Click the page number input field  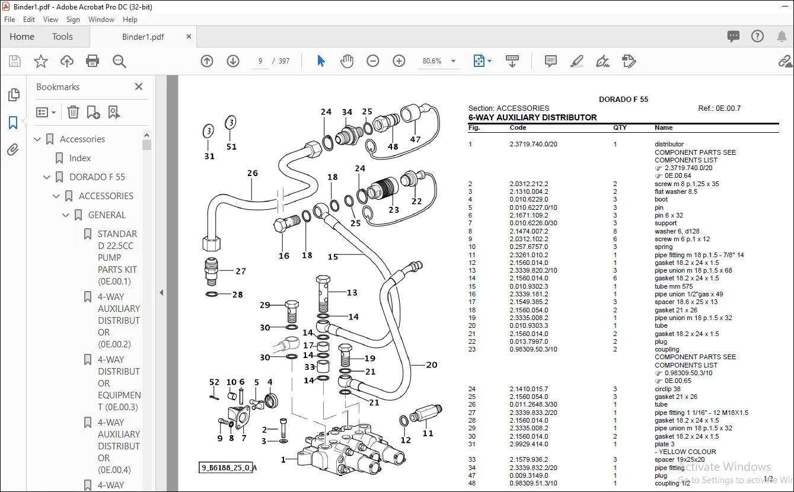(260, 61)
